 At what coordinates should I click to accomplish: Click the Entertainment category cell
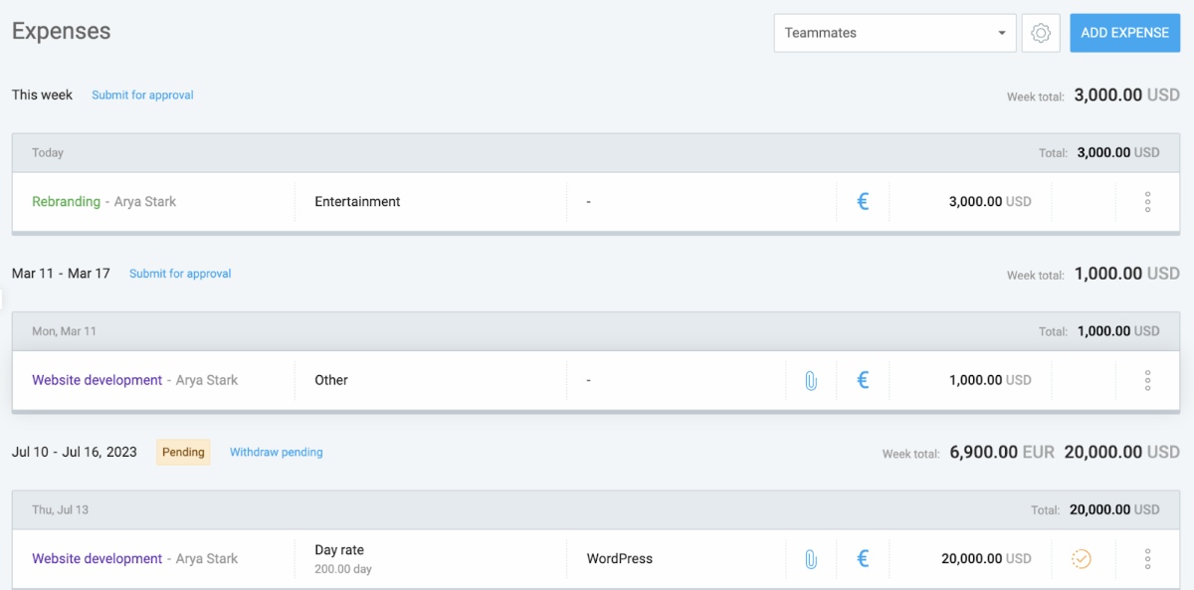(x=357, y=202)
